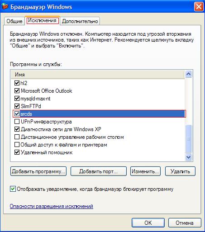Toggle the mysqld-max-nt checkbox
Image resolution: width=205 pixels, height=232 pixels.
click(x=17, y=99)
